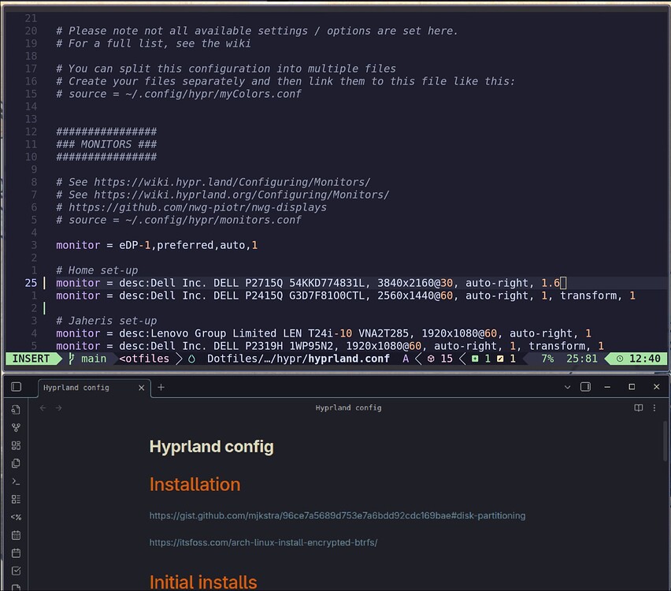Image resolution: width=671 pixels, height=591 pixels.
Task: Click the wiki.hypr.land Monitors comment line
Action: tap(213, 182)
